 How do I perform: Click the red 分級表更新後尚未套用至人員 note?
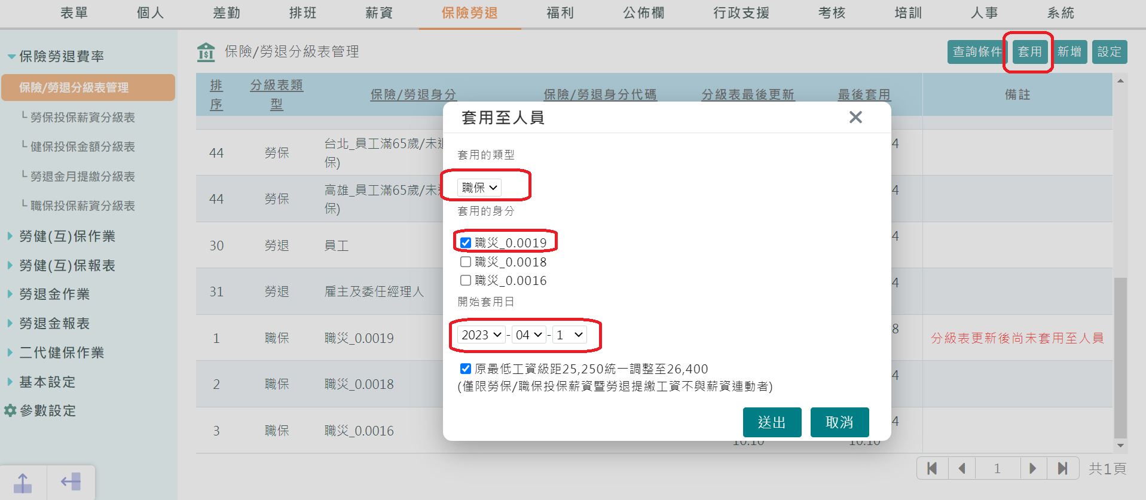click(1017, 338)
